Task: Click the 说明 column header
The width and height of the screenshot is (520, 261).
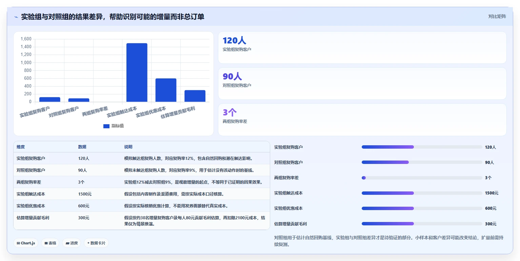Action: click(x=128, y=147)
